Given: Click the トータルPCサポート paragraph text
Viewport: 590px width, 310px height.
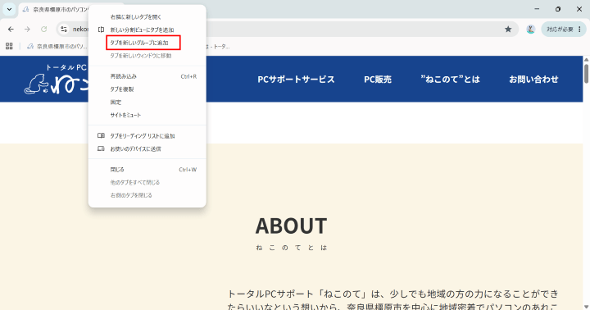Looking at the screenshot, I should point(393,299).
